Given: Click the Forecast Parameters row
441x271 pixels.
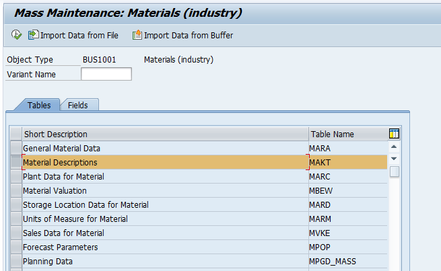Looking at the screenshot, I should click(164, 247).
